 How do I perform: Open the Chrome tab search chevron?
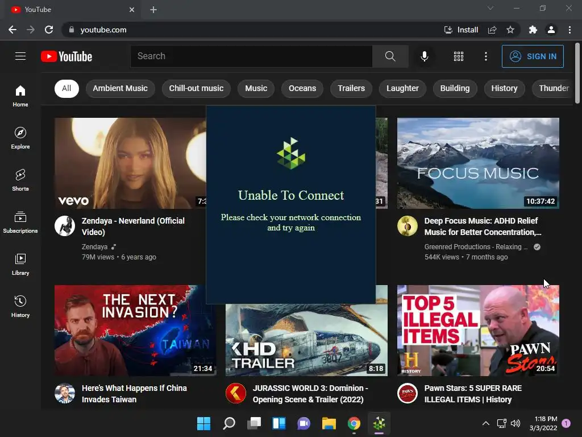point(490,8)
